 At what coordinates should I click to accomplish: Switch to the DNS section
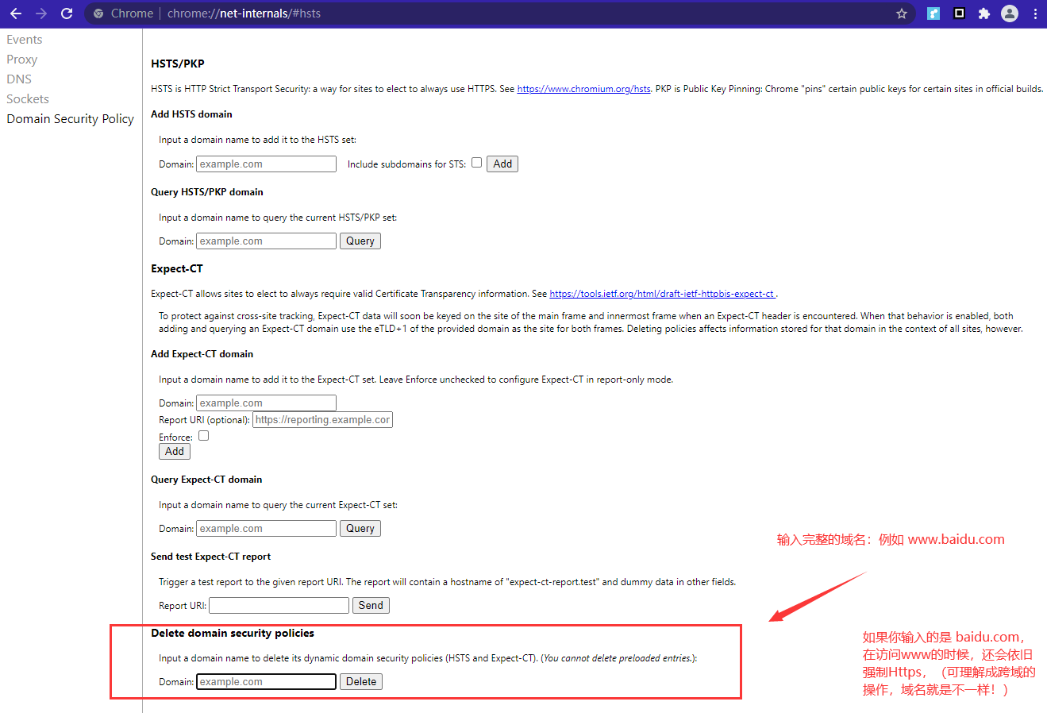tap(19, 79)
